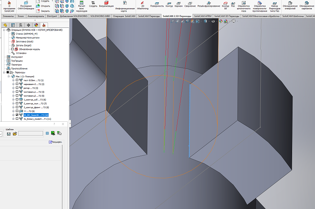Click the Сверление (Drilling) tool icon

click(x=190, y=4)
